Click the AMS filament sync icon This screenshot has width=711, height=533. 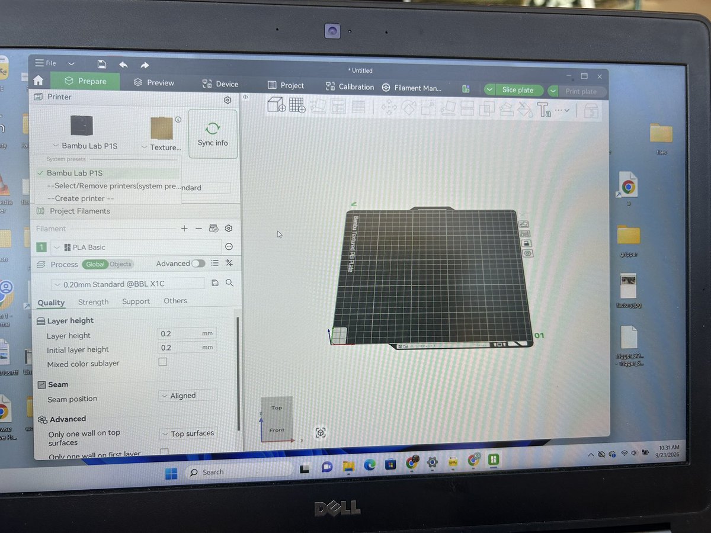pyautogui.click(x=214, y=228)
